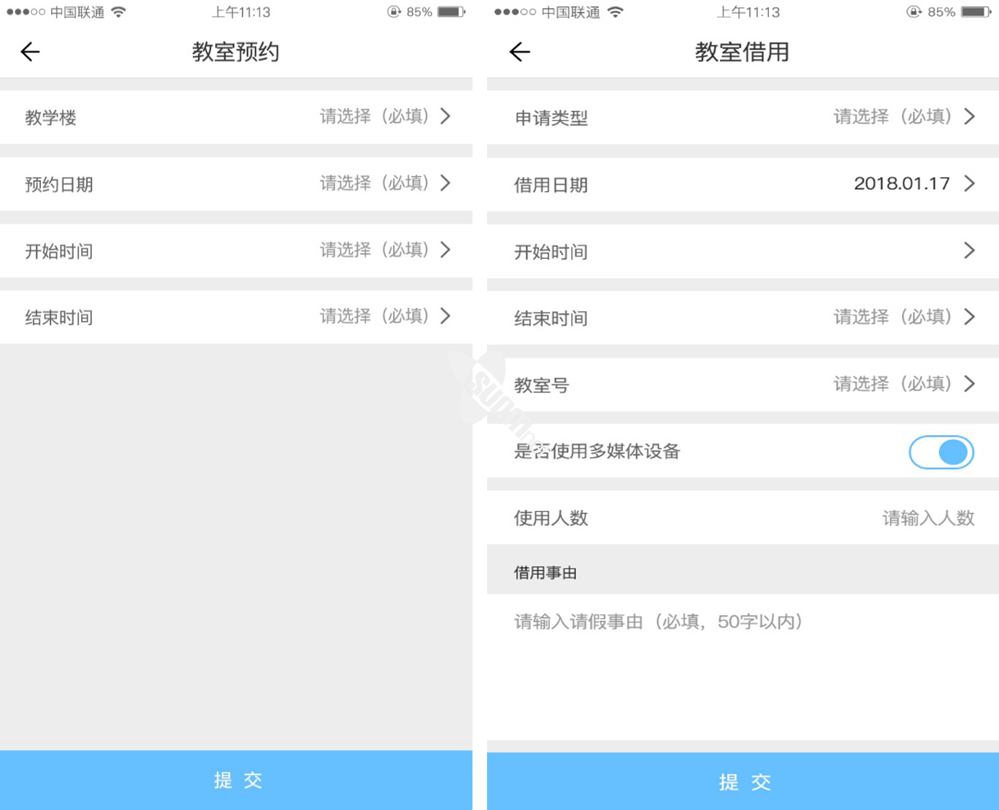Open 申请类型 selection chevron

click(969, 117)
